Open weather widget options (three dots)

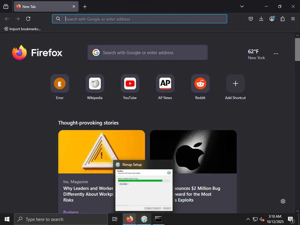coord(276,54)
